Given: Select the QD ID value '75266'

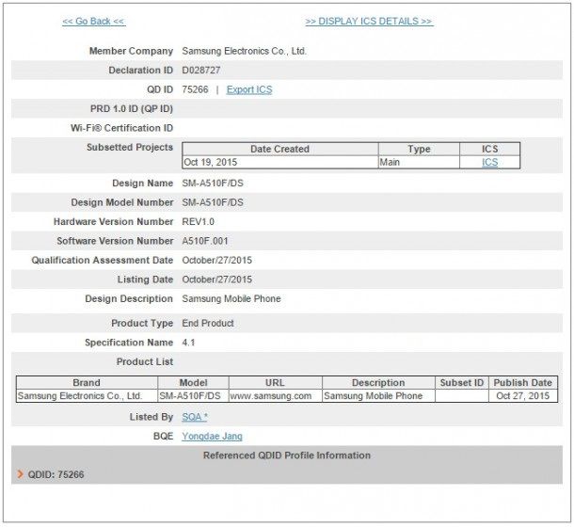Looking at the screenshot, I should click(x=195, y=89).
